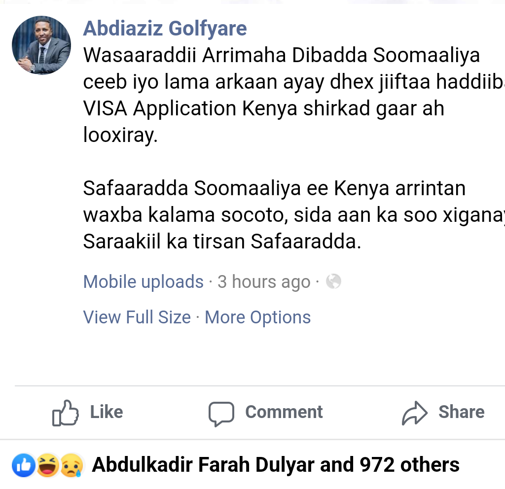Select the crying Sad reaction emoji

click(x=71, y=466)
